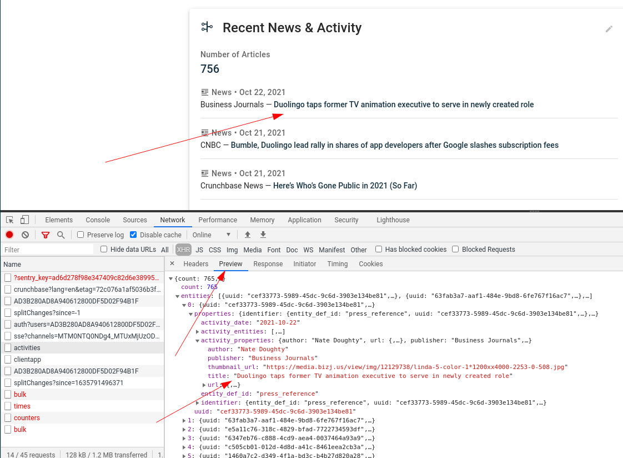Stop recording the network log
This screenshot has height=458, width=623.
pyautogui.click(x=9, y=235)
